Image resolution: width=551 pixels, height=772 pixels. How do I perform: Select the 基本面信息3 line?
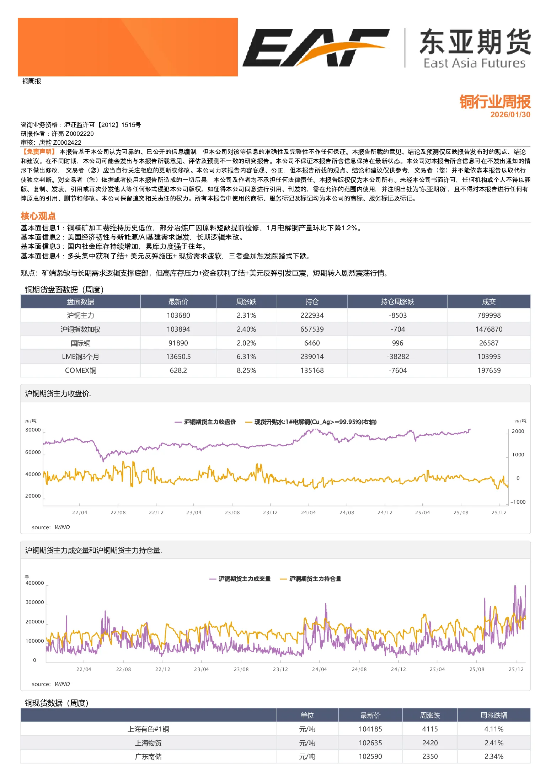click(113, 246)
